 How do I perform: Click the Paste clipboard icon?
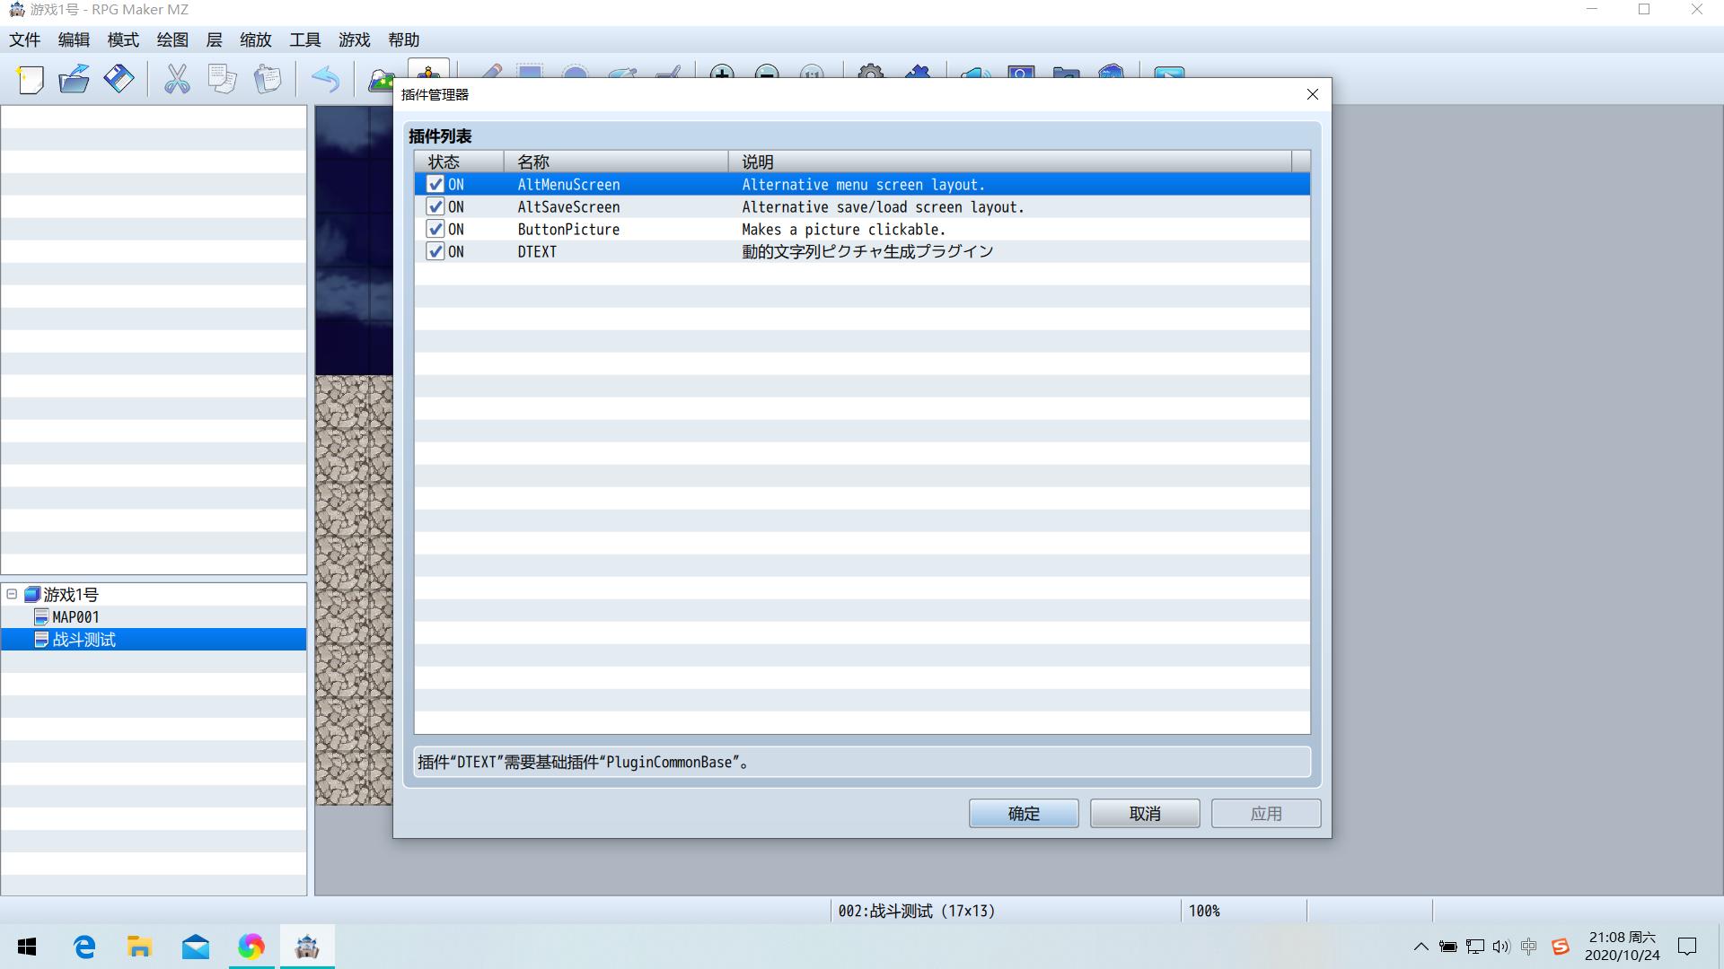pyautogui.click(x=267, y=80)
